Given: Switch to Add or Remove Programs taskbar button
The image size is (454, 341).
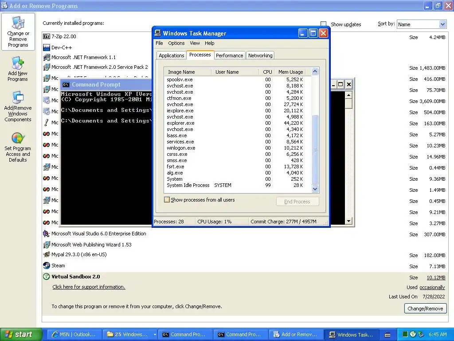Looking at the screenshot, I should coord(296,335).
